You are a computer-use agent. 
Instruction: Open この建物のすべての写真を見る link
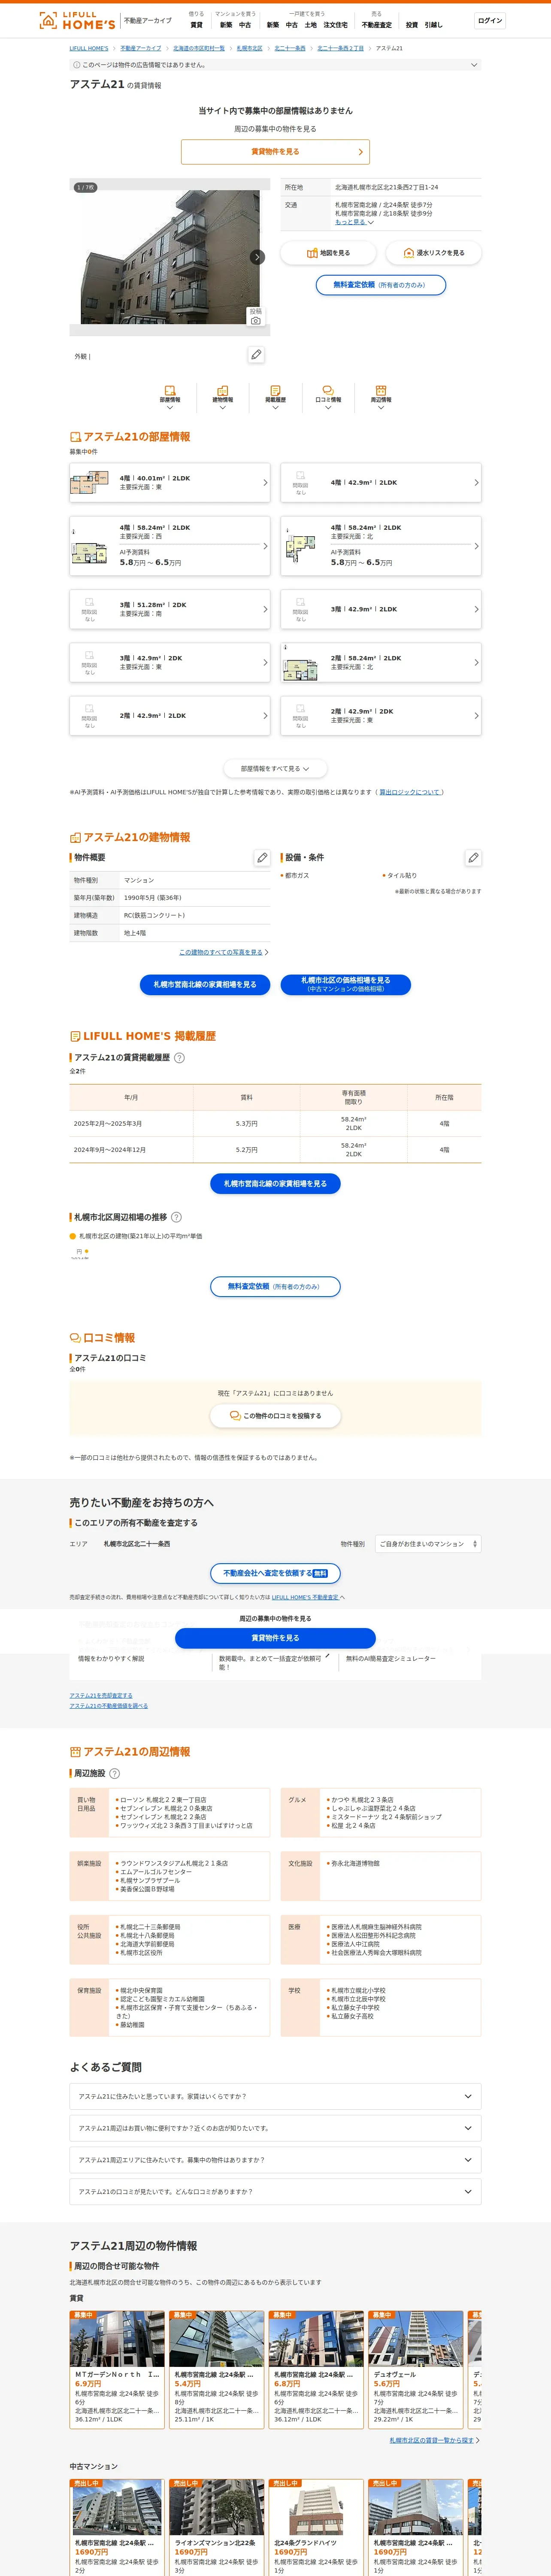[221, 952]
